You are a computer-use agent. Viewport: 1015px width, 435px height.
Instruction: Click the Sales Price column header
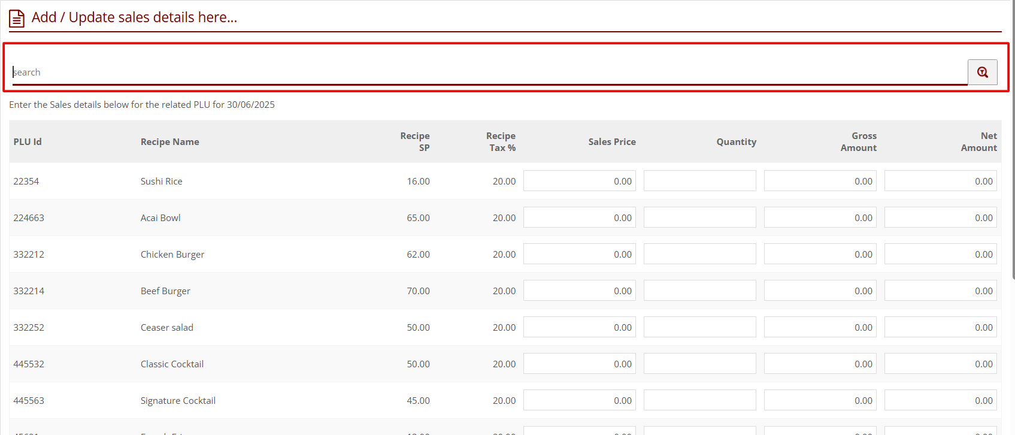[x=611, y=142]
